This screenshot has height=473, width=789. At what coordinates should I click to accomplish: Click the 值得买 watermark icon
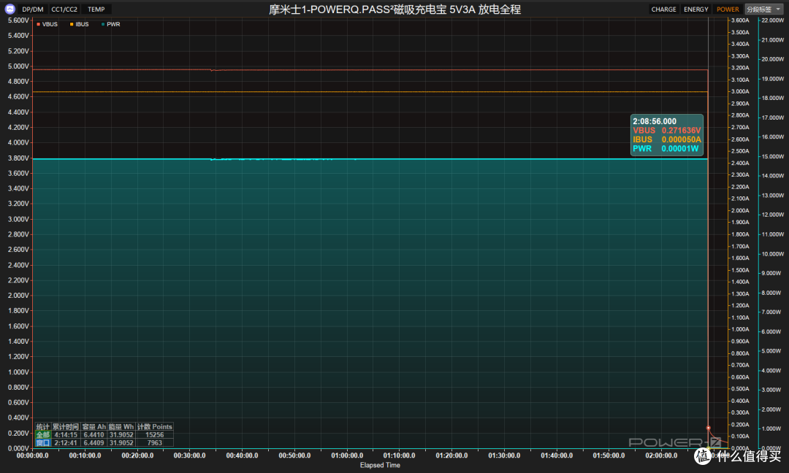coord(704,455)
